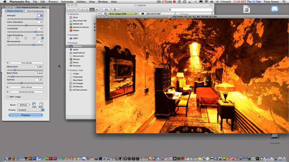This screenshot has height=162, width=289.
Task: Click the Finder back arrow button
Action: [x=70, y=9]
